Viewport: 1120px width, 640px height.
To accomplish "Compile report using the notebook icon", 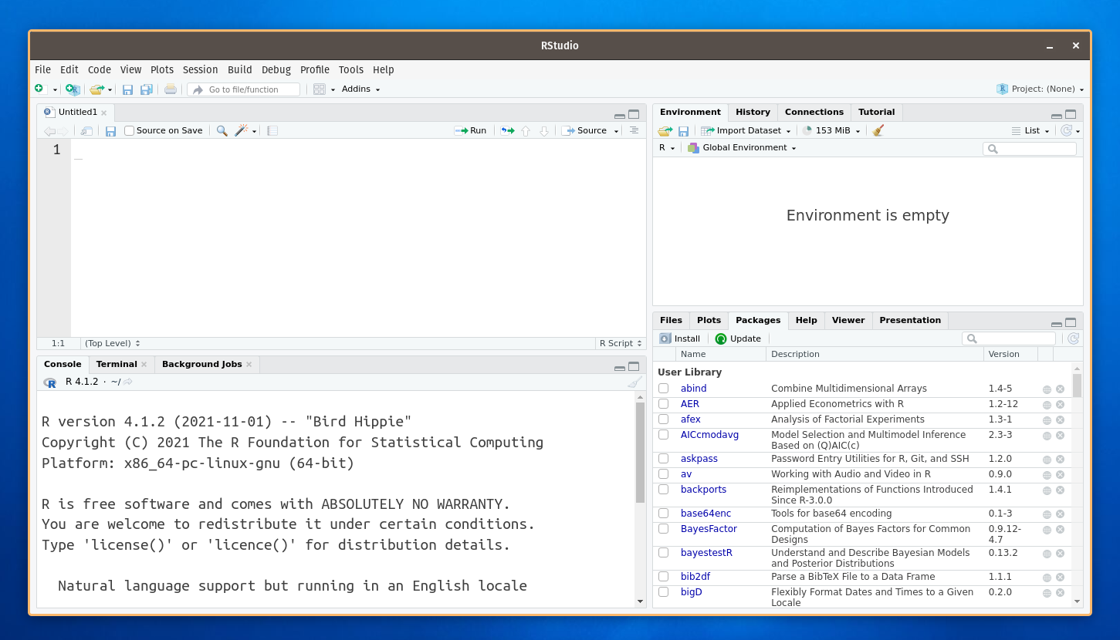I will pyautogui.click(x=272, y=131).
